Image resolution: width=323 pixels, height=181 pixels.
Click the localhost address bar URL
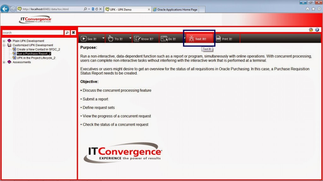pyautogui.click(x=45, y=9)
